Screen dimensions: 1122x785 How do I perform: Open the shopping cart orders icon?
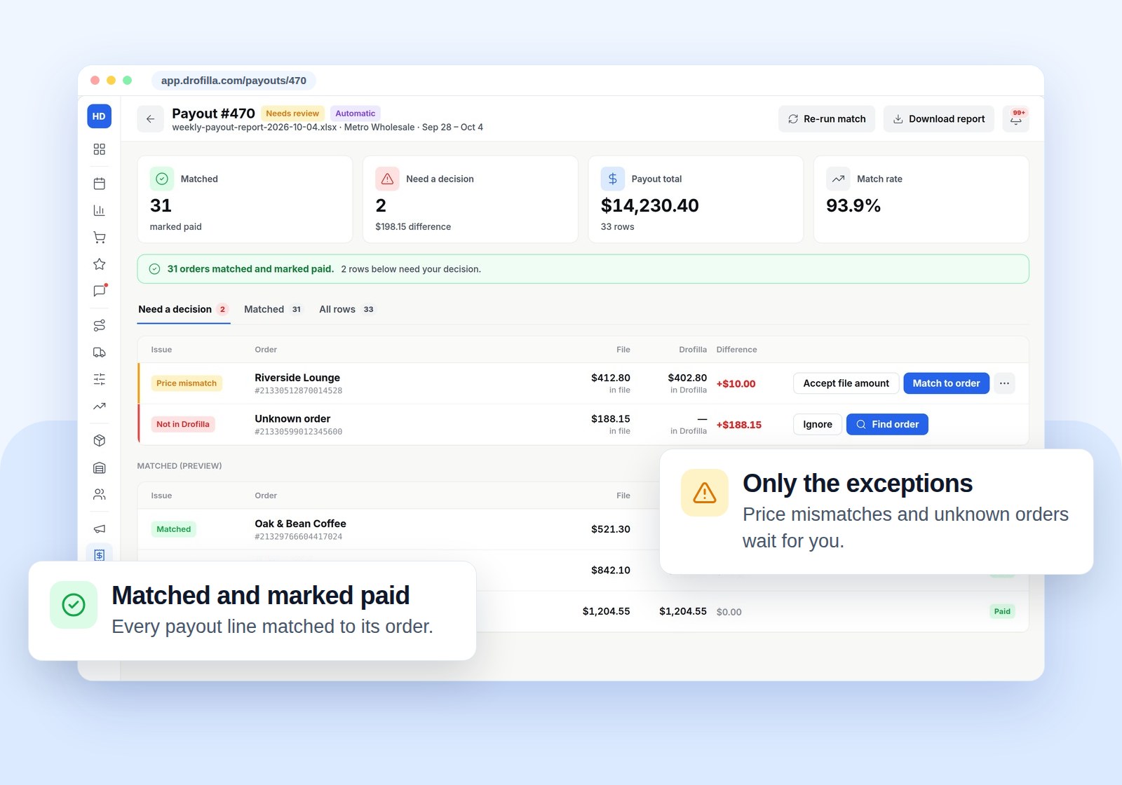(99, 238)
